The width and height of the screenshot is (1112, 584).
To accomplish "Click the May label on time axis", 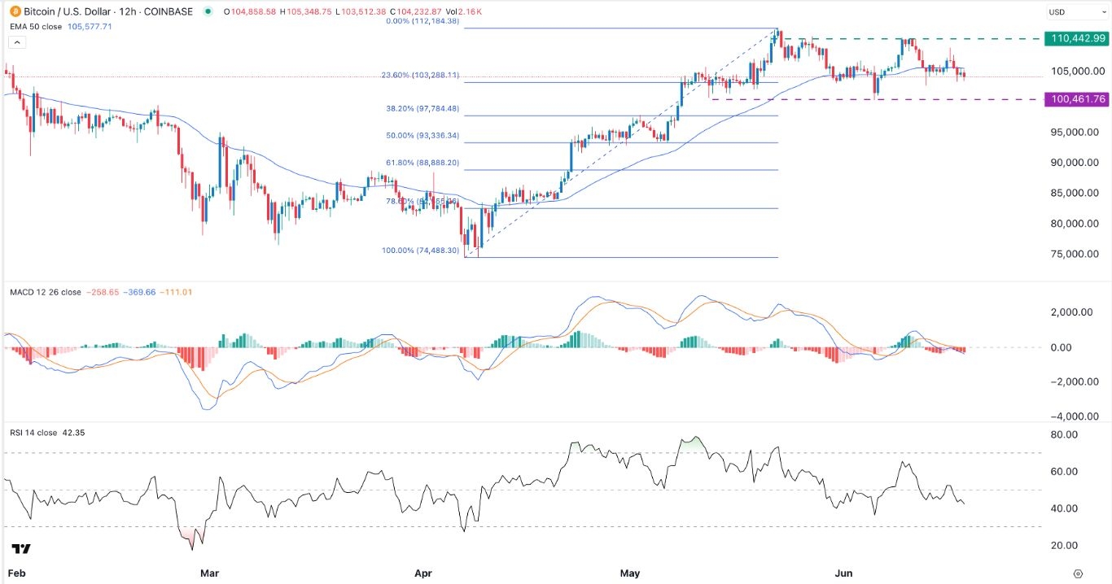I will click(630, 573).
